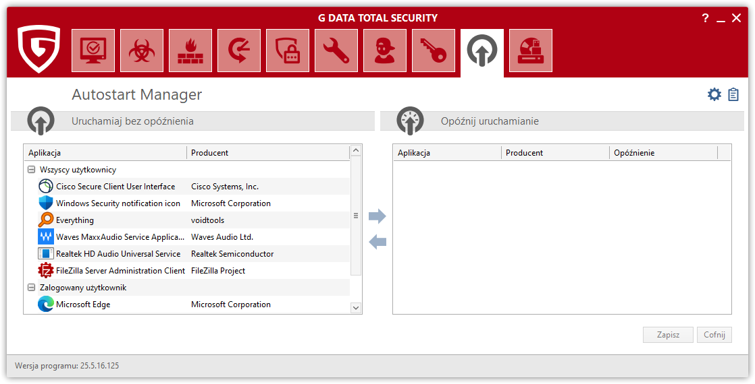This screenshot has height=384, width=755.
Task: Click the Wersja programu status text
Action: point(67,366)
